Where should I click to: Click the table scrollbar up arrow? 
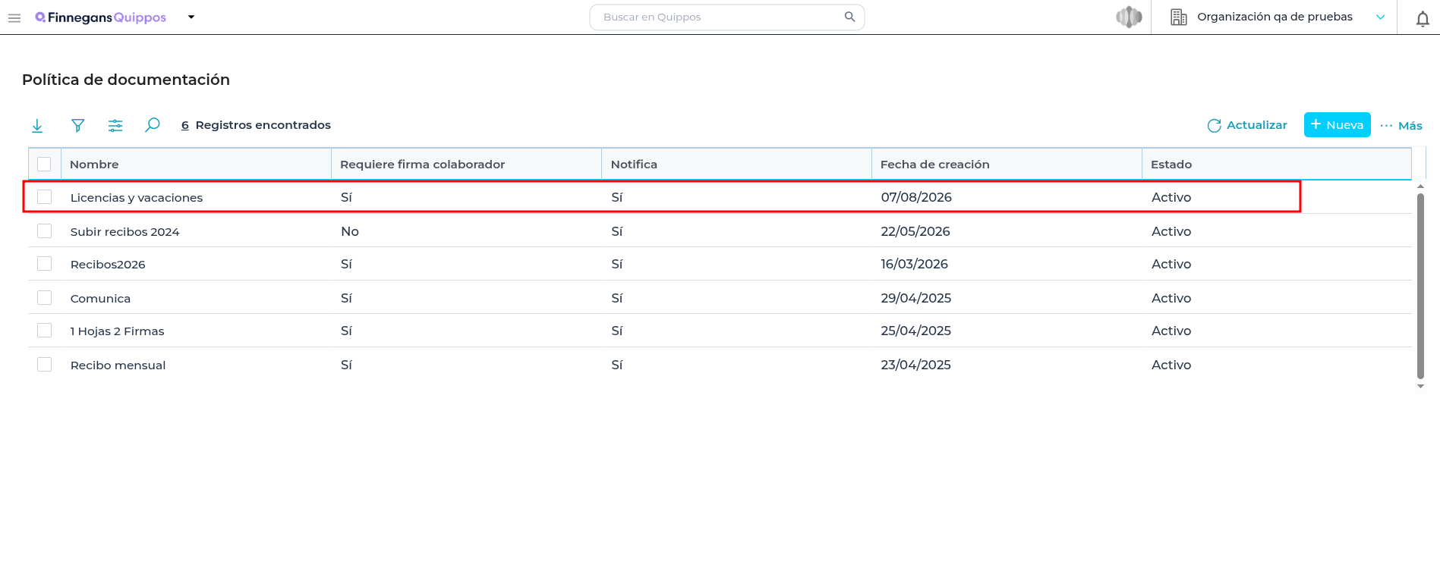1420,186
